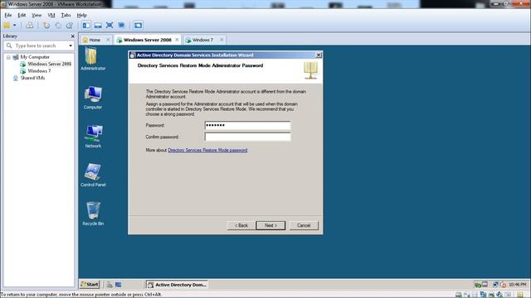The height and width of the screenshot is (298, 531).
Task: Close the Home tab
Action: coord(108,40)
